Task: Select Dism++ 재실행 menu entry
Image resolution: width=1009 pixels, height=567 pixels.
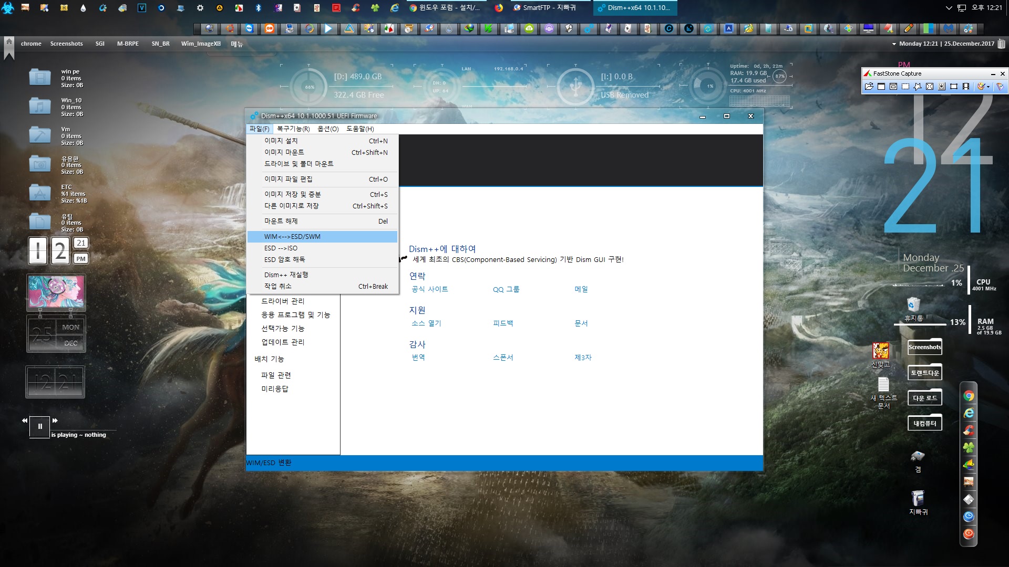Action: [322, 275]
